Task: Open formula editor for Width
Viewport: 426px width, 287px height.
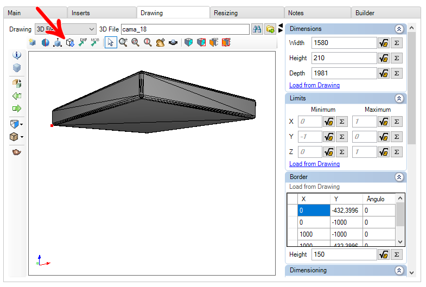Action: point(384,43)
